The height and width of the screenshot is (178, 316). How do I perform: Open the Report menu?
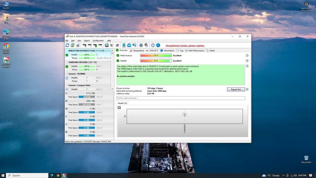87,40
